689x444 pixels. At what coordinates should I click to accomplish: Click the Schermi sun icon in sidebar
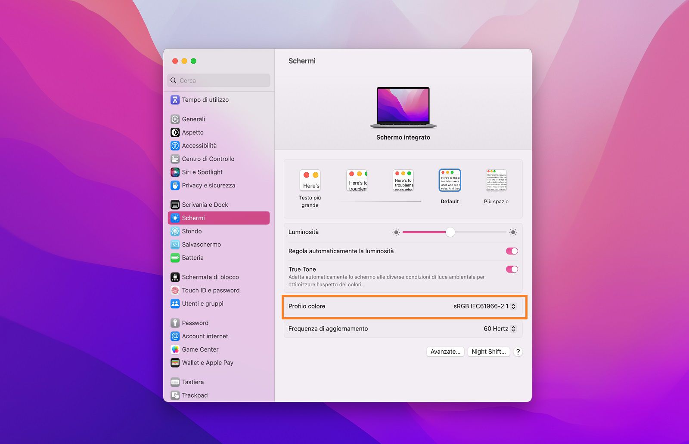coord(175,218)
